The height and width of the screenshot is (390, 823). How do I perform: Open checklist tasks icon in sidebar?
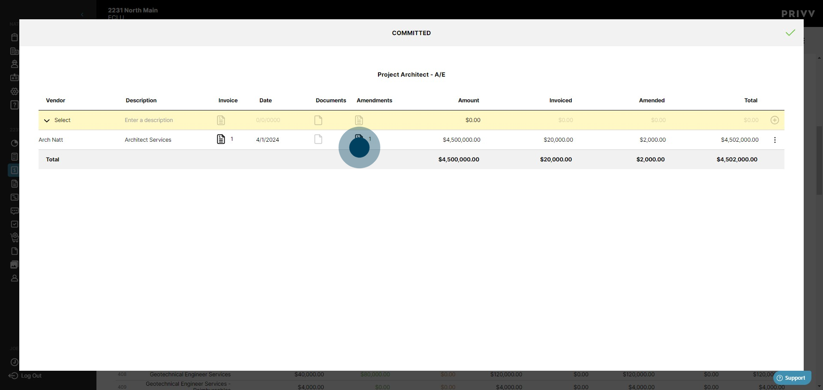(14, 224)
